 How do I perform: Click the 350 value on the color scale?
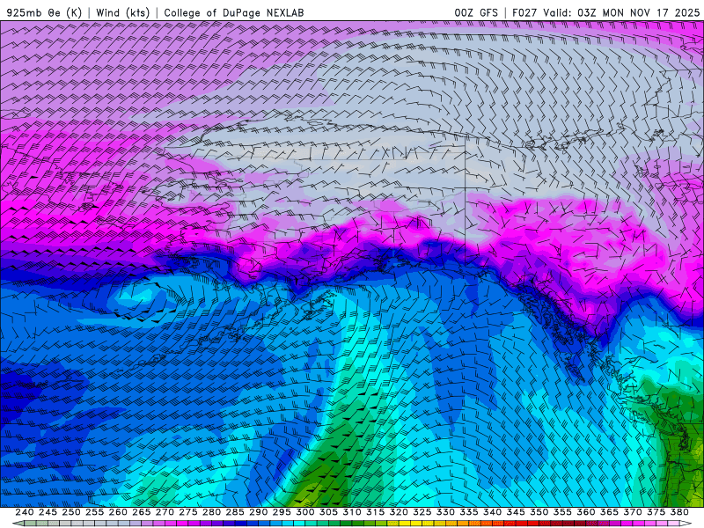click(x=539, y=512)
